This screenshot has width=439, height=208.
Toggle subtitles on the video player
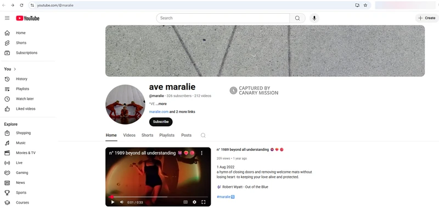[185, 202]
